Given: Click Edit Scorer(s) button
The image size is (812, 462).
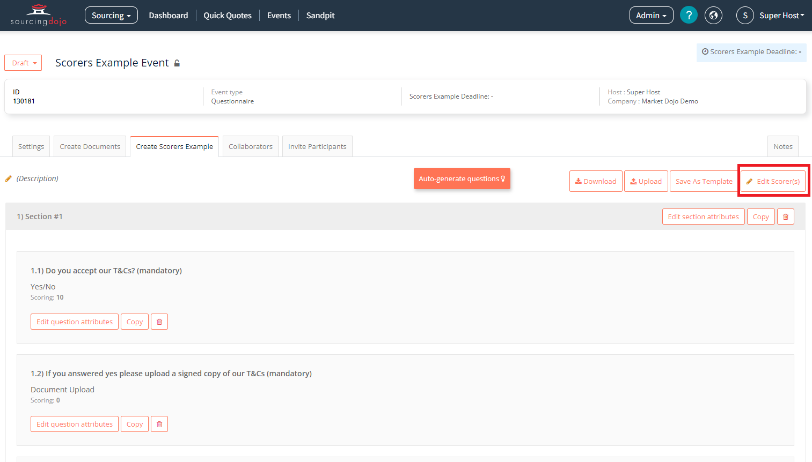Looking at the screenshot, I should [773, 181].
